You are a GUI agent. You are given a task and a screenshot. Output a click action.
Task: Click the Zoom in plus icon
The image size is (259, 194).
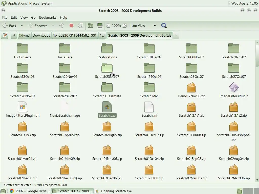pyautogui.click(x=125, y=26)
